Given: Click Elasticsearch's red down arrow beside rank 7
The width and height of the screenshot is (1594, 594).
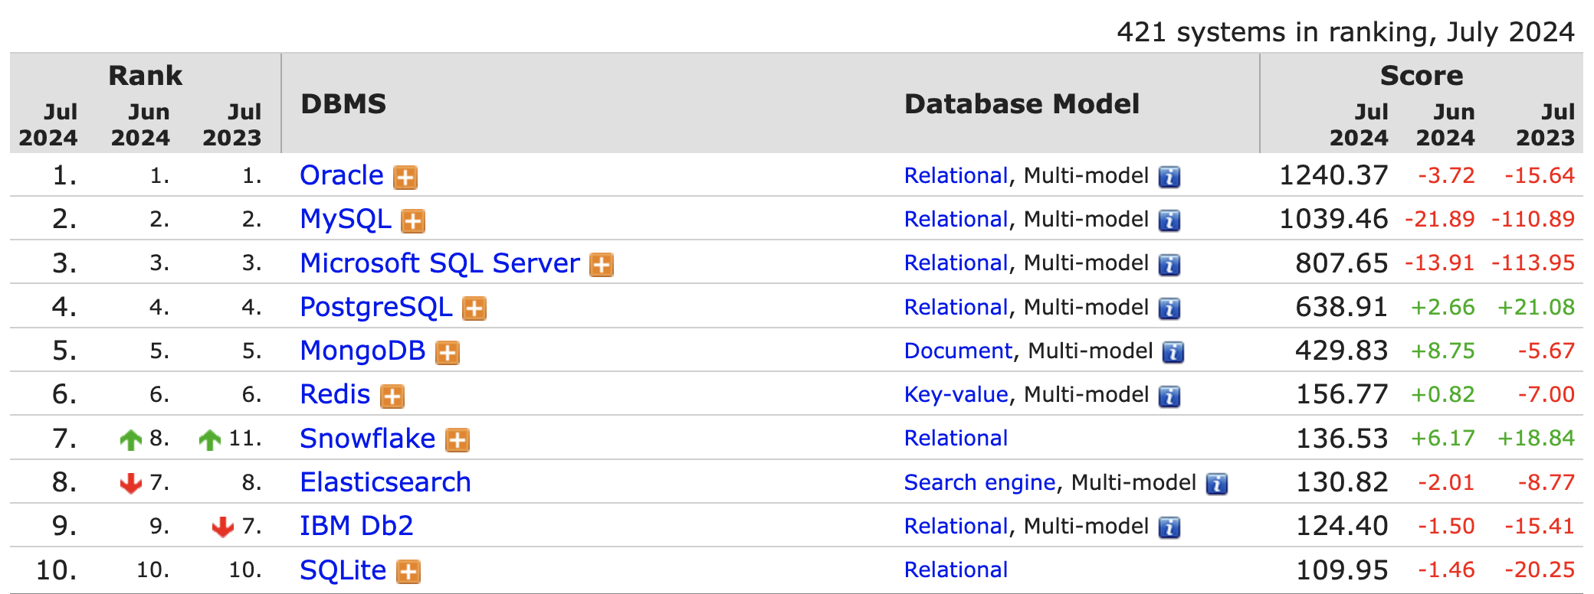Looking at the screenshot, I should (x=131, y=483).
